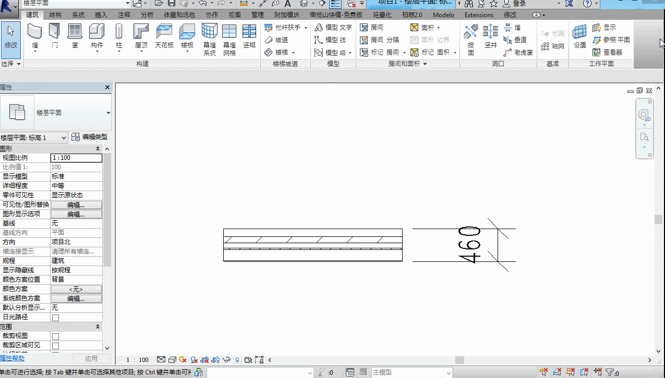Switch to the Modelo ribbon tab
Image resolution: width=665 pixels, height=378 pixels.
(x=443, y=15)
